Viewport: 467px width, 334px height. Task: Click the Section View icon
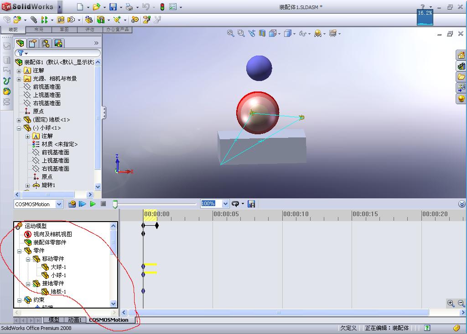coord(262,33)
